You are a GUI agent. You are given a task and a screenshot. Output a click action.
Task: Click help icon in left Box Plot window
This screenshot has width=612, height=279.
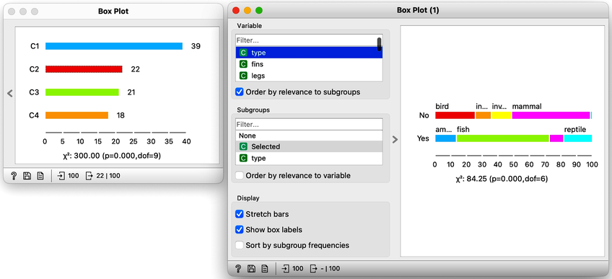(14, 176)
